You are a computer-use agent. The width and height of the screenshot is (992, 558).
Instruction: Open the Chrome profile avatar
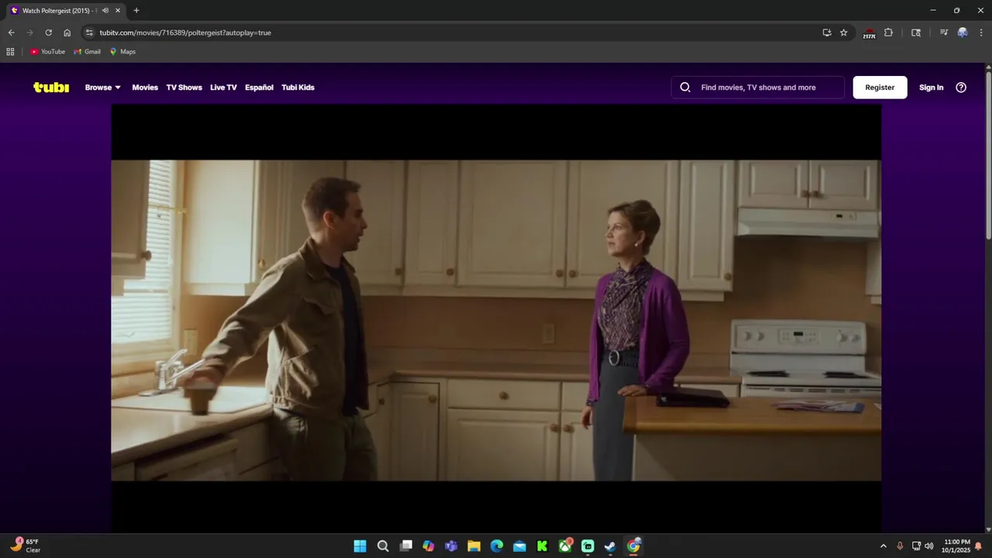963,33
